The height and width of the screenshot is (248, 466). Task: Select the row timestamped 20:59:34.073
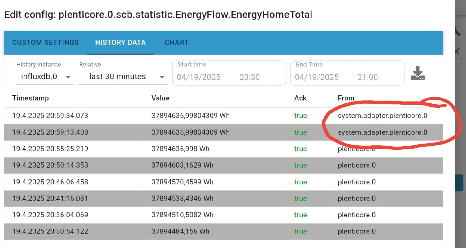pos(50,116)
